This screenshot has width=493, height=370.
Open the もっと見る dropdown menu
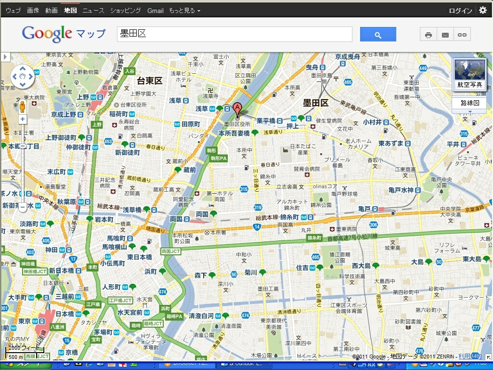184,11
